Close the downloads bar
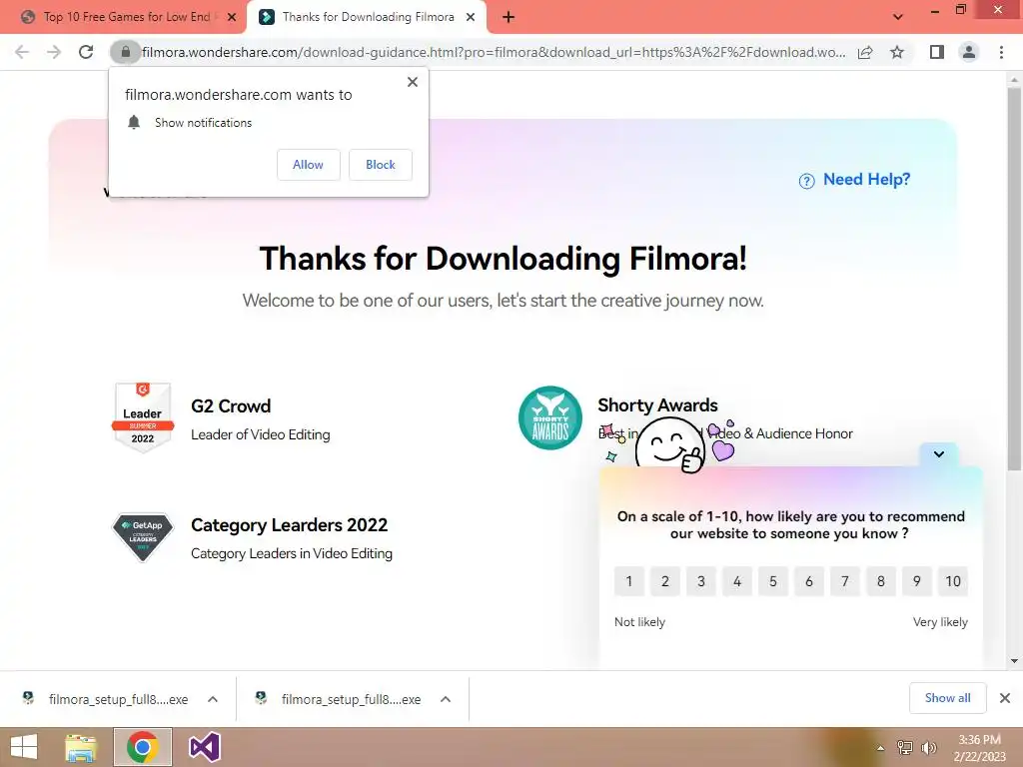Image resolution: width=1023 pixels, height=767 pixels. click(1005, 698)
